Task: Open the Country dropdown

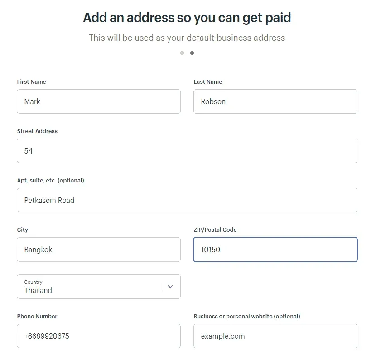Action: [x=98, y=287]
